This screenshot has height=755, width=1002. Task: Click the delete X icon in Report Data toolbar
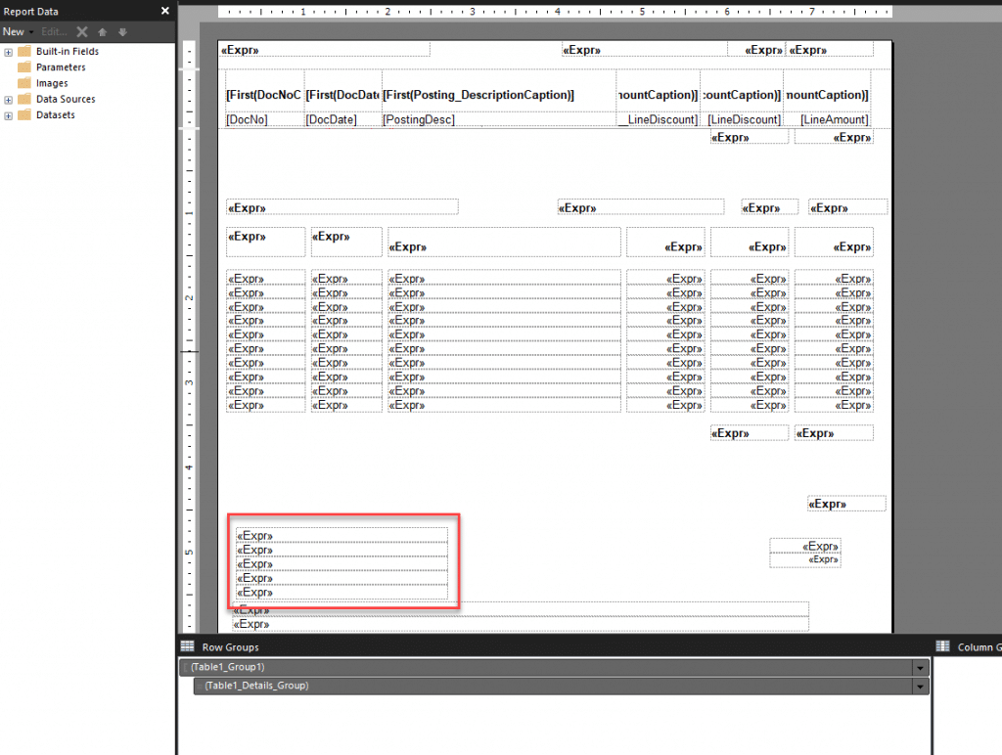[x=82, y=31]
